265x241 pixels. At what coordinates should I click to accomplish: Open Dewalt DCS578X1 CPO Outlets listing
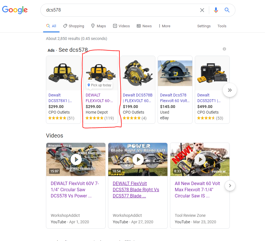point(60,98)
